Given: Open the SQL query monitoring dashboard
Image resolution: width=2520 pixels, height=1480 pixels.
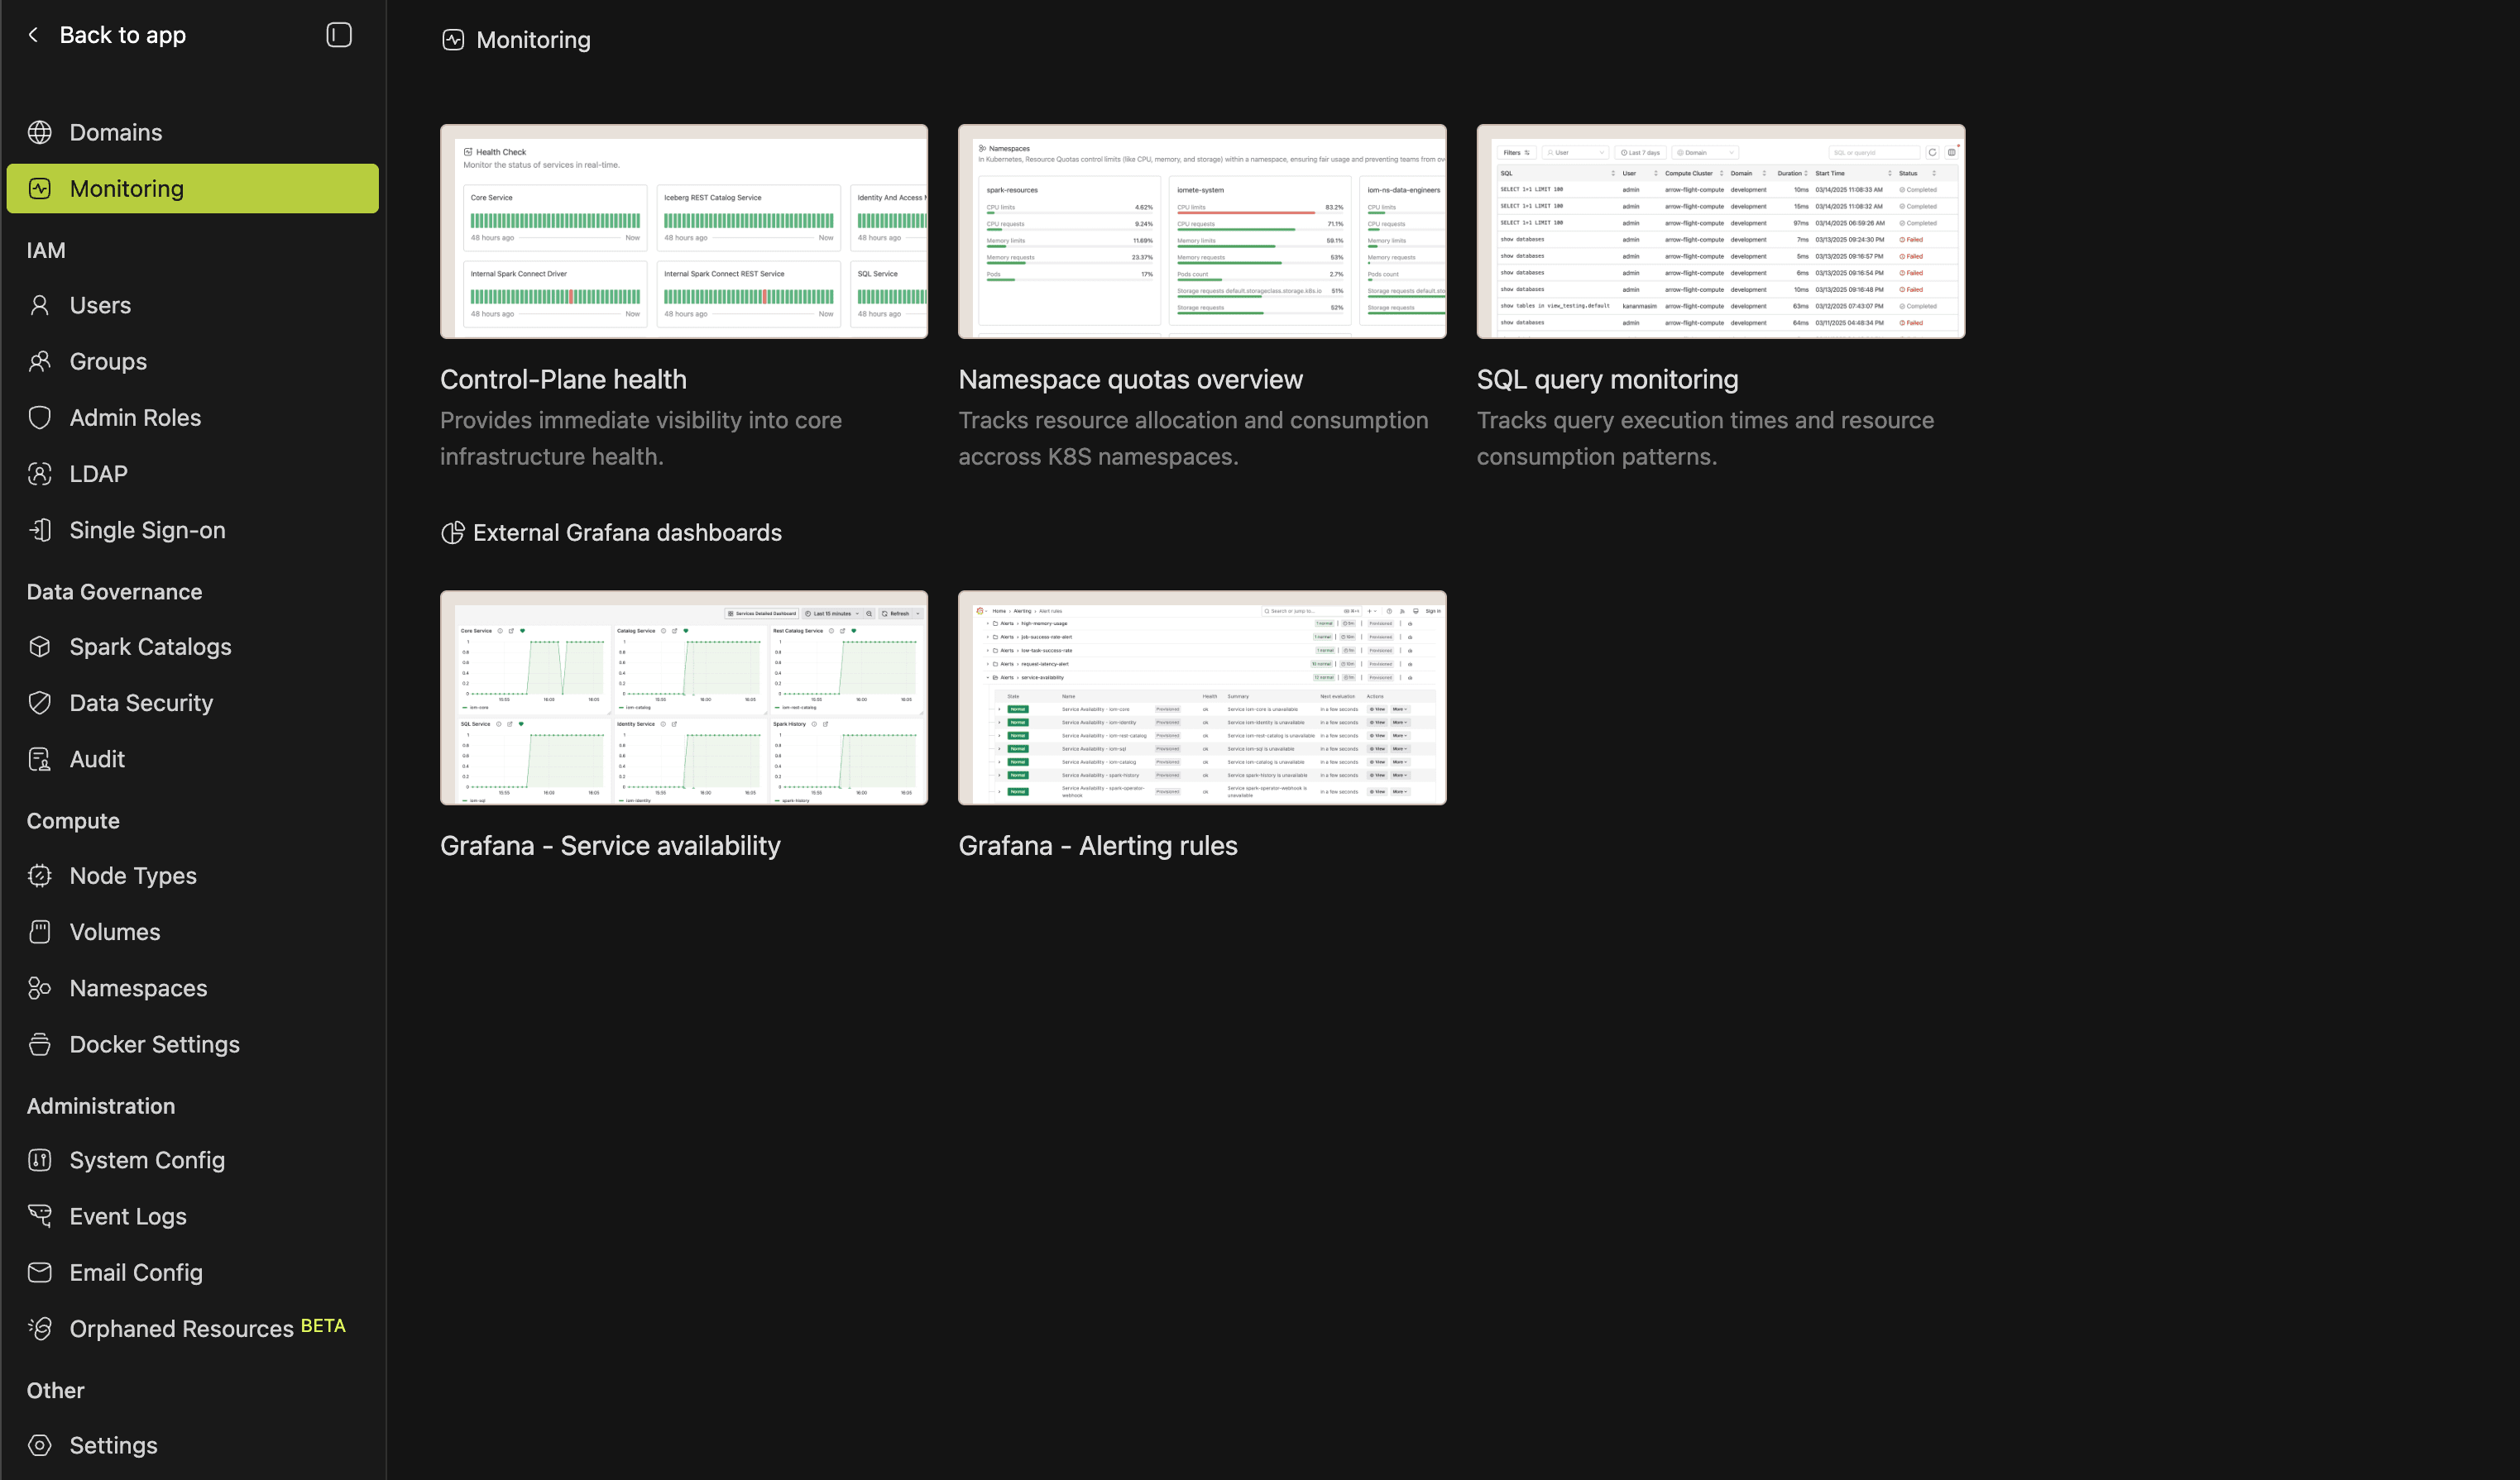Looking at the screenshot, I should [1721, 232].
